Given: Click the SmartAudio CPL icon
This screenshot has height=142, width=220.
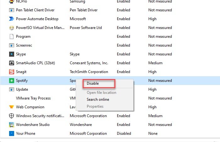Looking at the screenshot, I should (12, 63).
